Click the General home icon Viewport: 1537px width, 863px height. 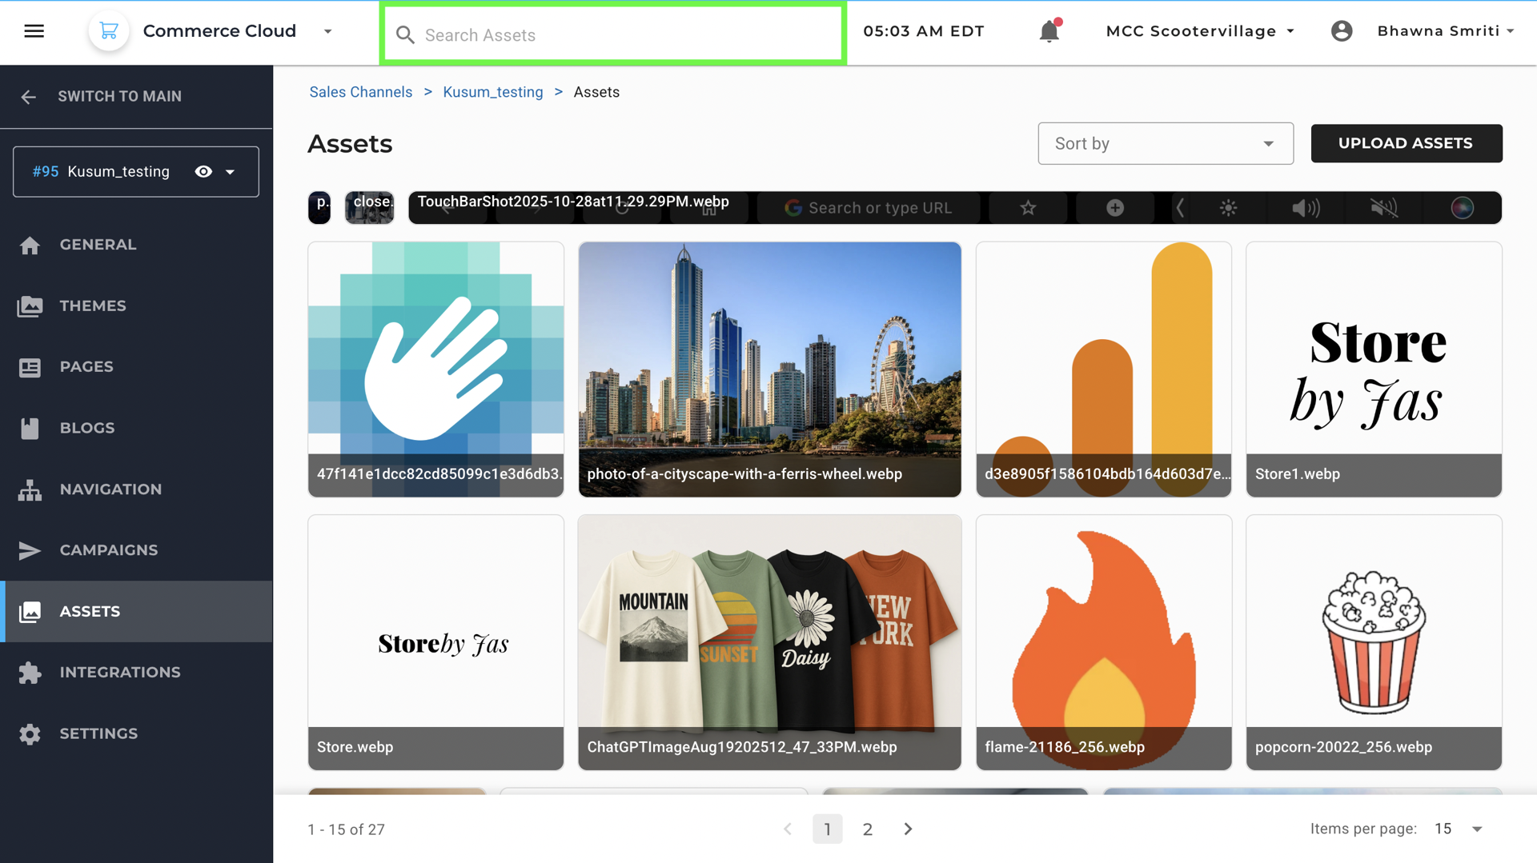pyautogui.click(x=30, y=245)
